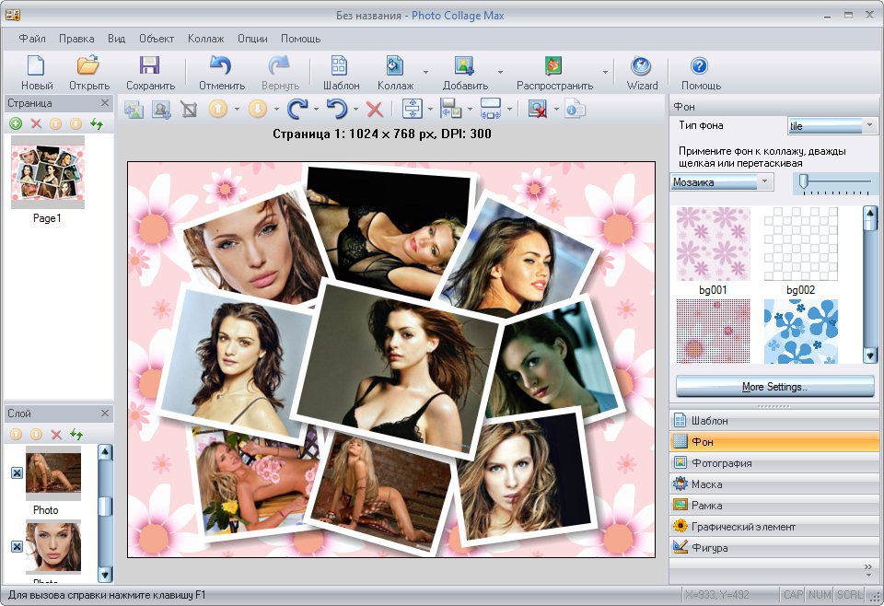The width and height of the screenshot is (884, 606).
Task: Refresh pages with green arrows in Страница panel
Action: (97, 123)
